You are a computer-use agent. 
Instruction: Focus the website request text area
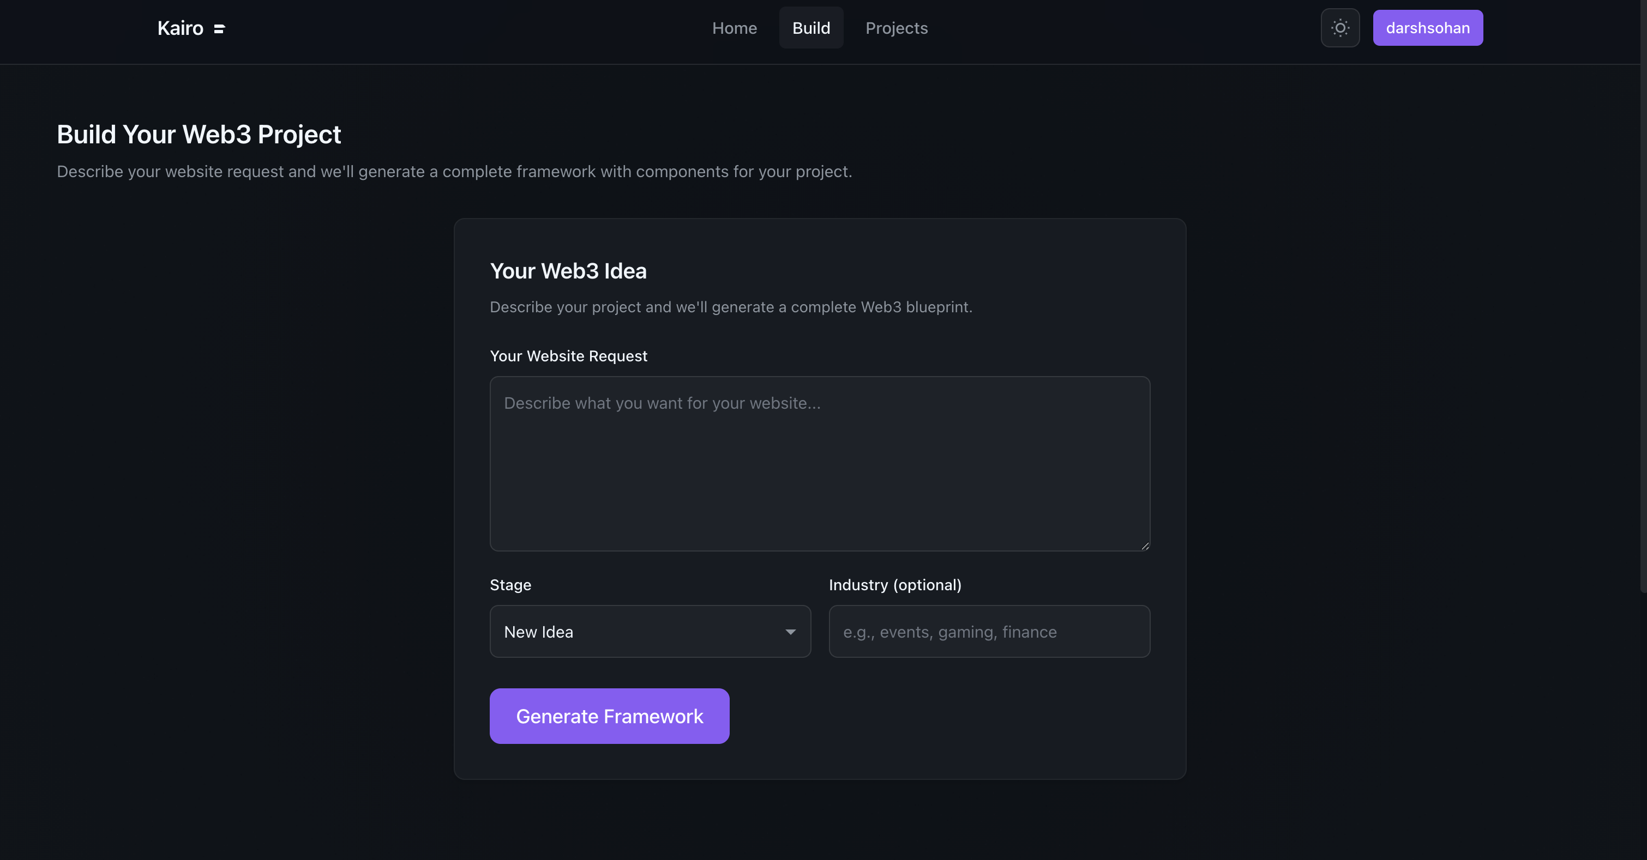click(820, 463)
